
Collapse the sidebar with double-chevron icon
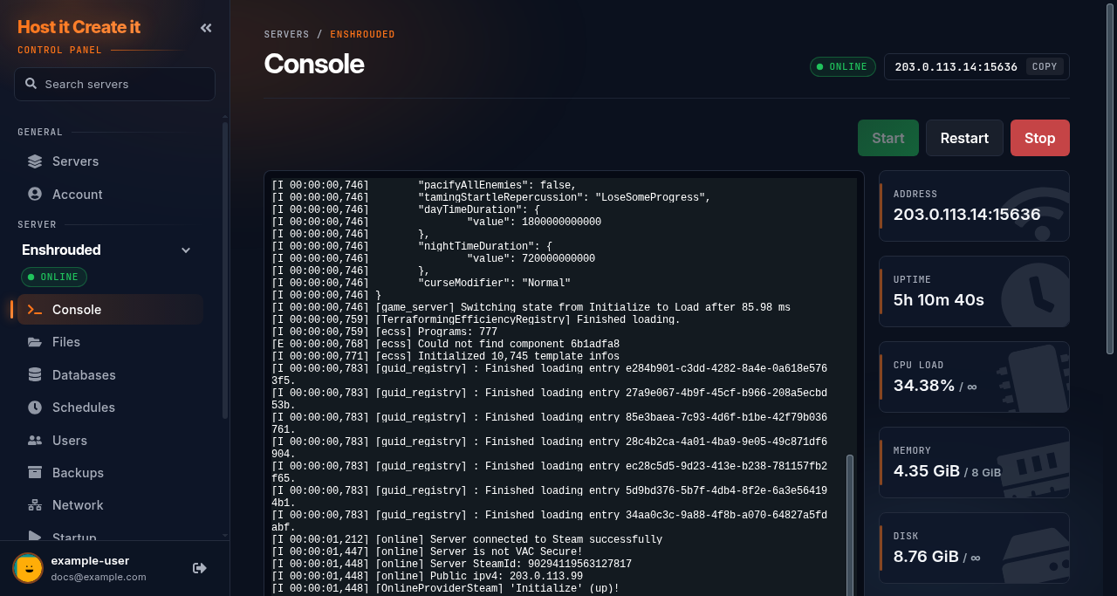pos(206,28)
